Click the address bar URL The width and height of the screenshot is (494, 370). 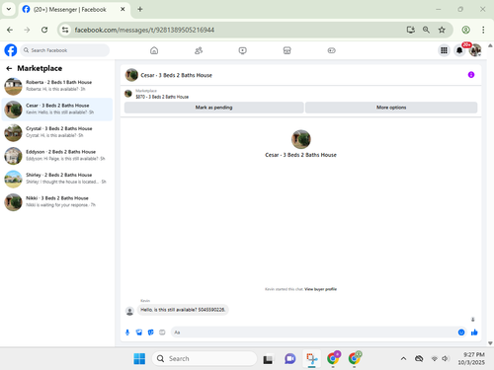144,30
